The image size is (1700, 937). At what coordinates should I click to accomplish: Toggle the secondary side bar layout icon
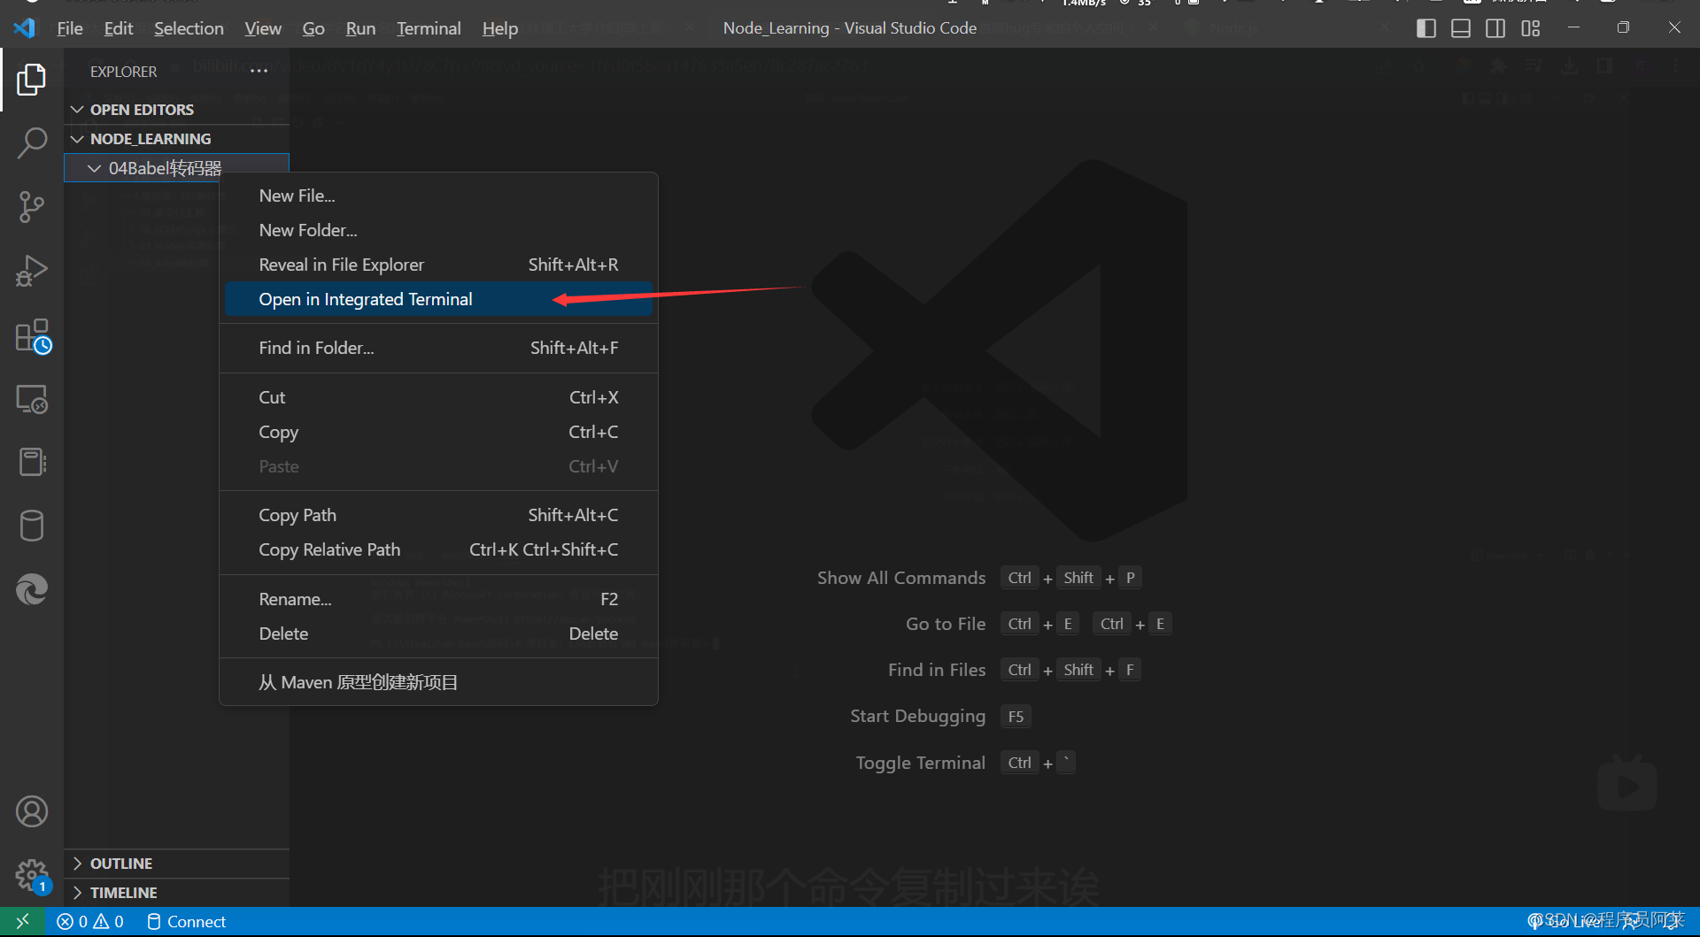pyautogui.click(x=1495, y=28)
